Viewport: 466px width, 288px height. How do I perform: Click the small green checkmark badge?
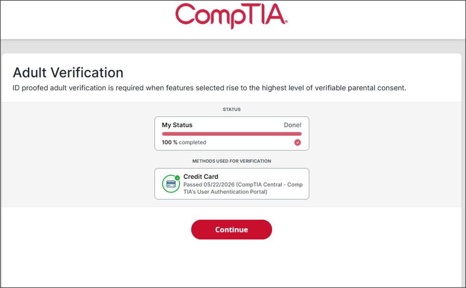177,178
